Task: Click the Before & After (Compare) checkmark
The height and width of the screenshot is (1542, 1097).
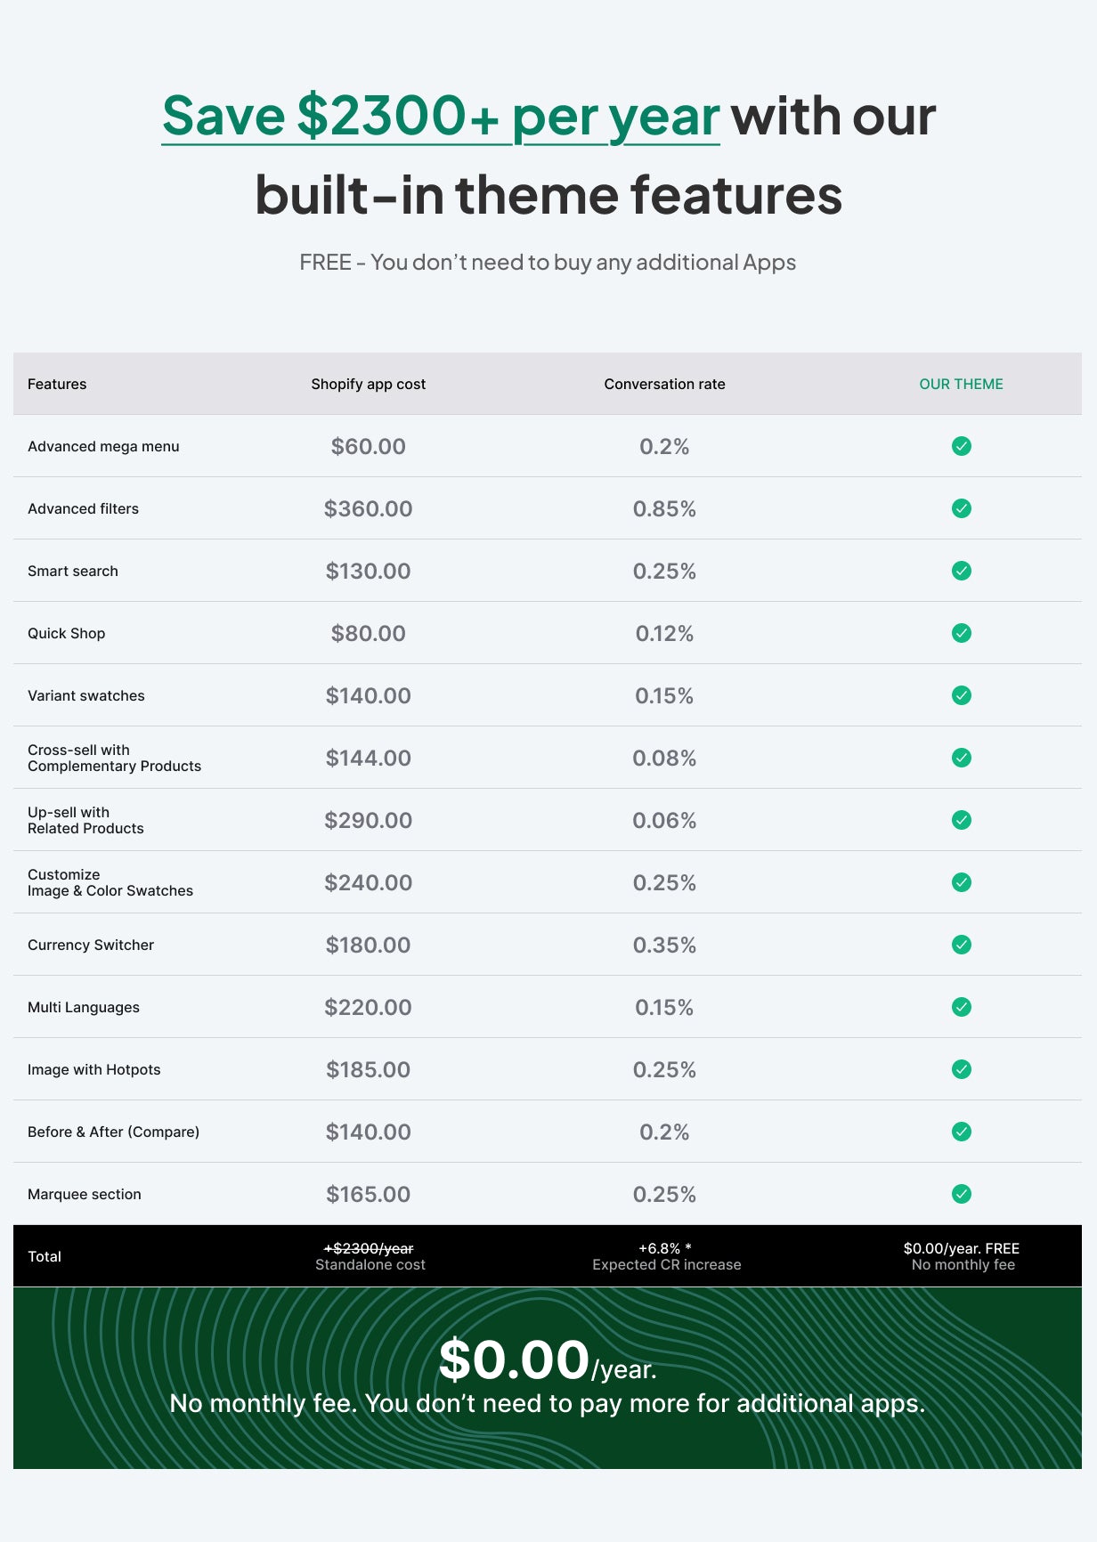Action: [961, 1132]
